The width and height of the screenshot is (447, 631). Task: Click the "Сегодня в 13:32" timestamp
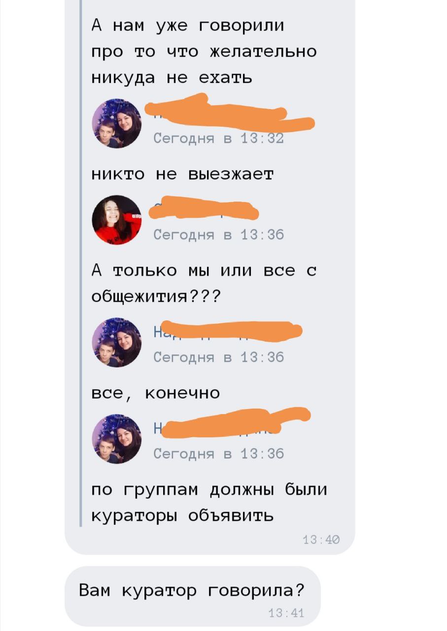tap(219, 139)
